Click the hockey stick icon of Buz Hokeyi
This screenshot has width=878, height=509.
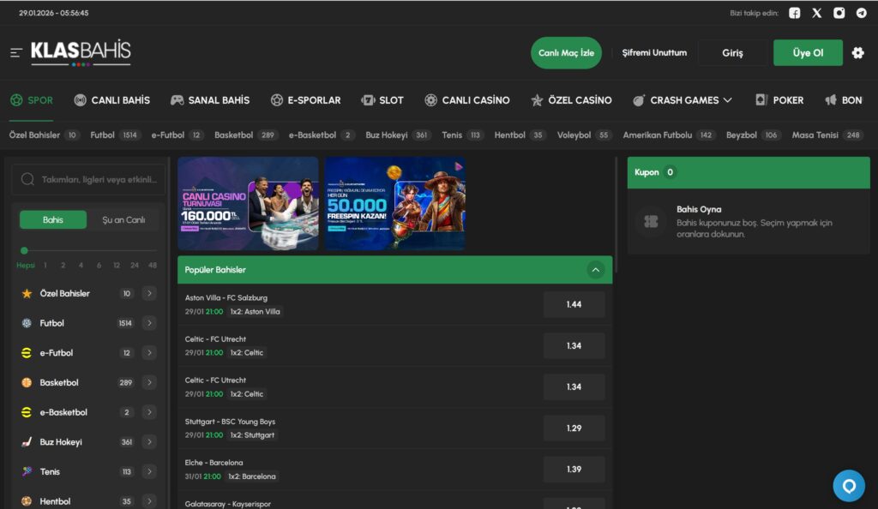[27, 442]
